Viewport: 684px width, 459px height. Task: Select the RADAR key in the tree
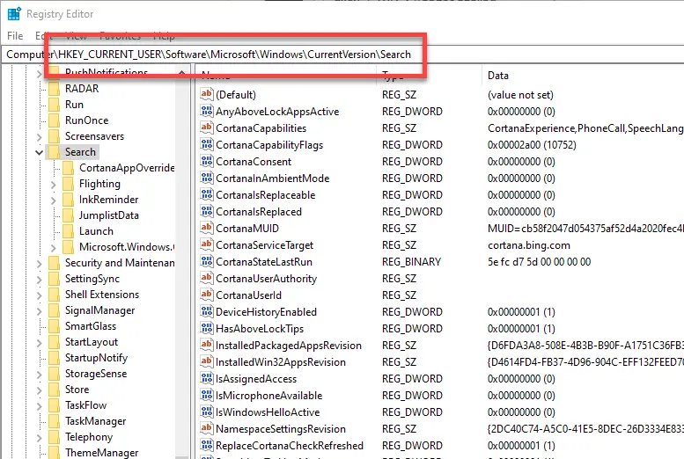pos(82,89)
